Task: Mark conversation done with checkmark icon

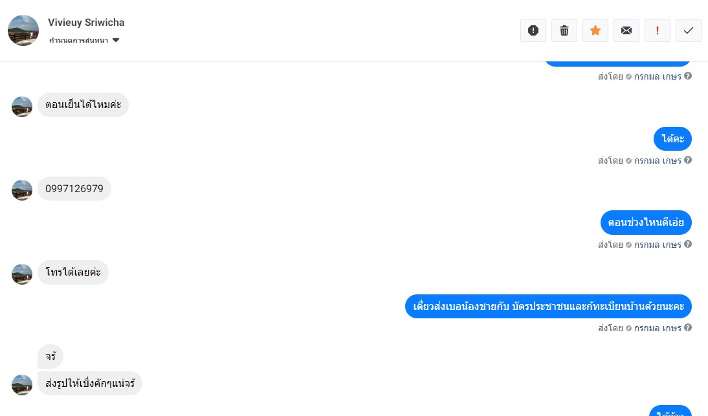Action: click(689, 30)
